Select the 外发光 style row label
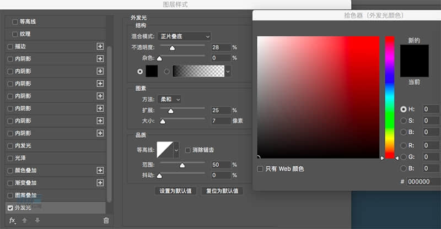The height and width of the screenshot is (229, 441). pos(23,208)
